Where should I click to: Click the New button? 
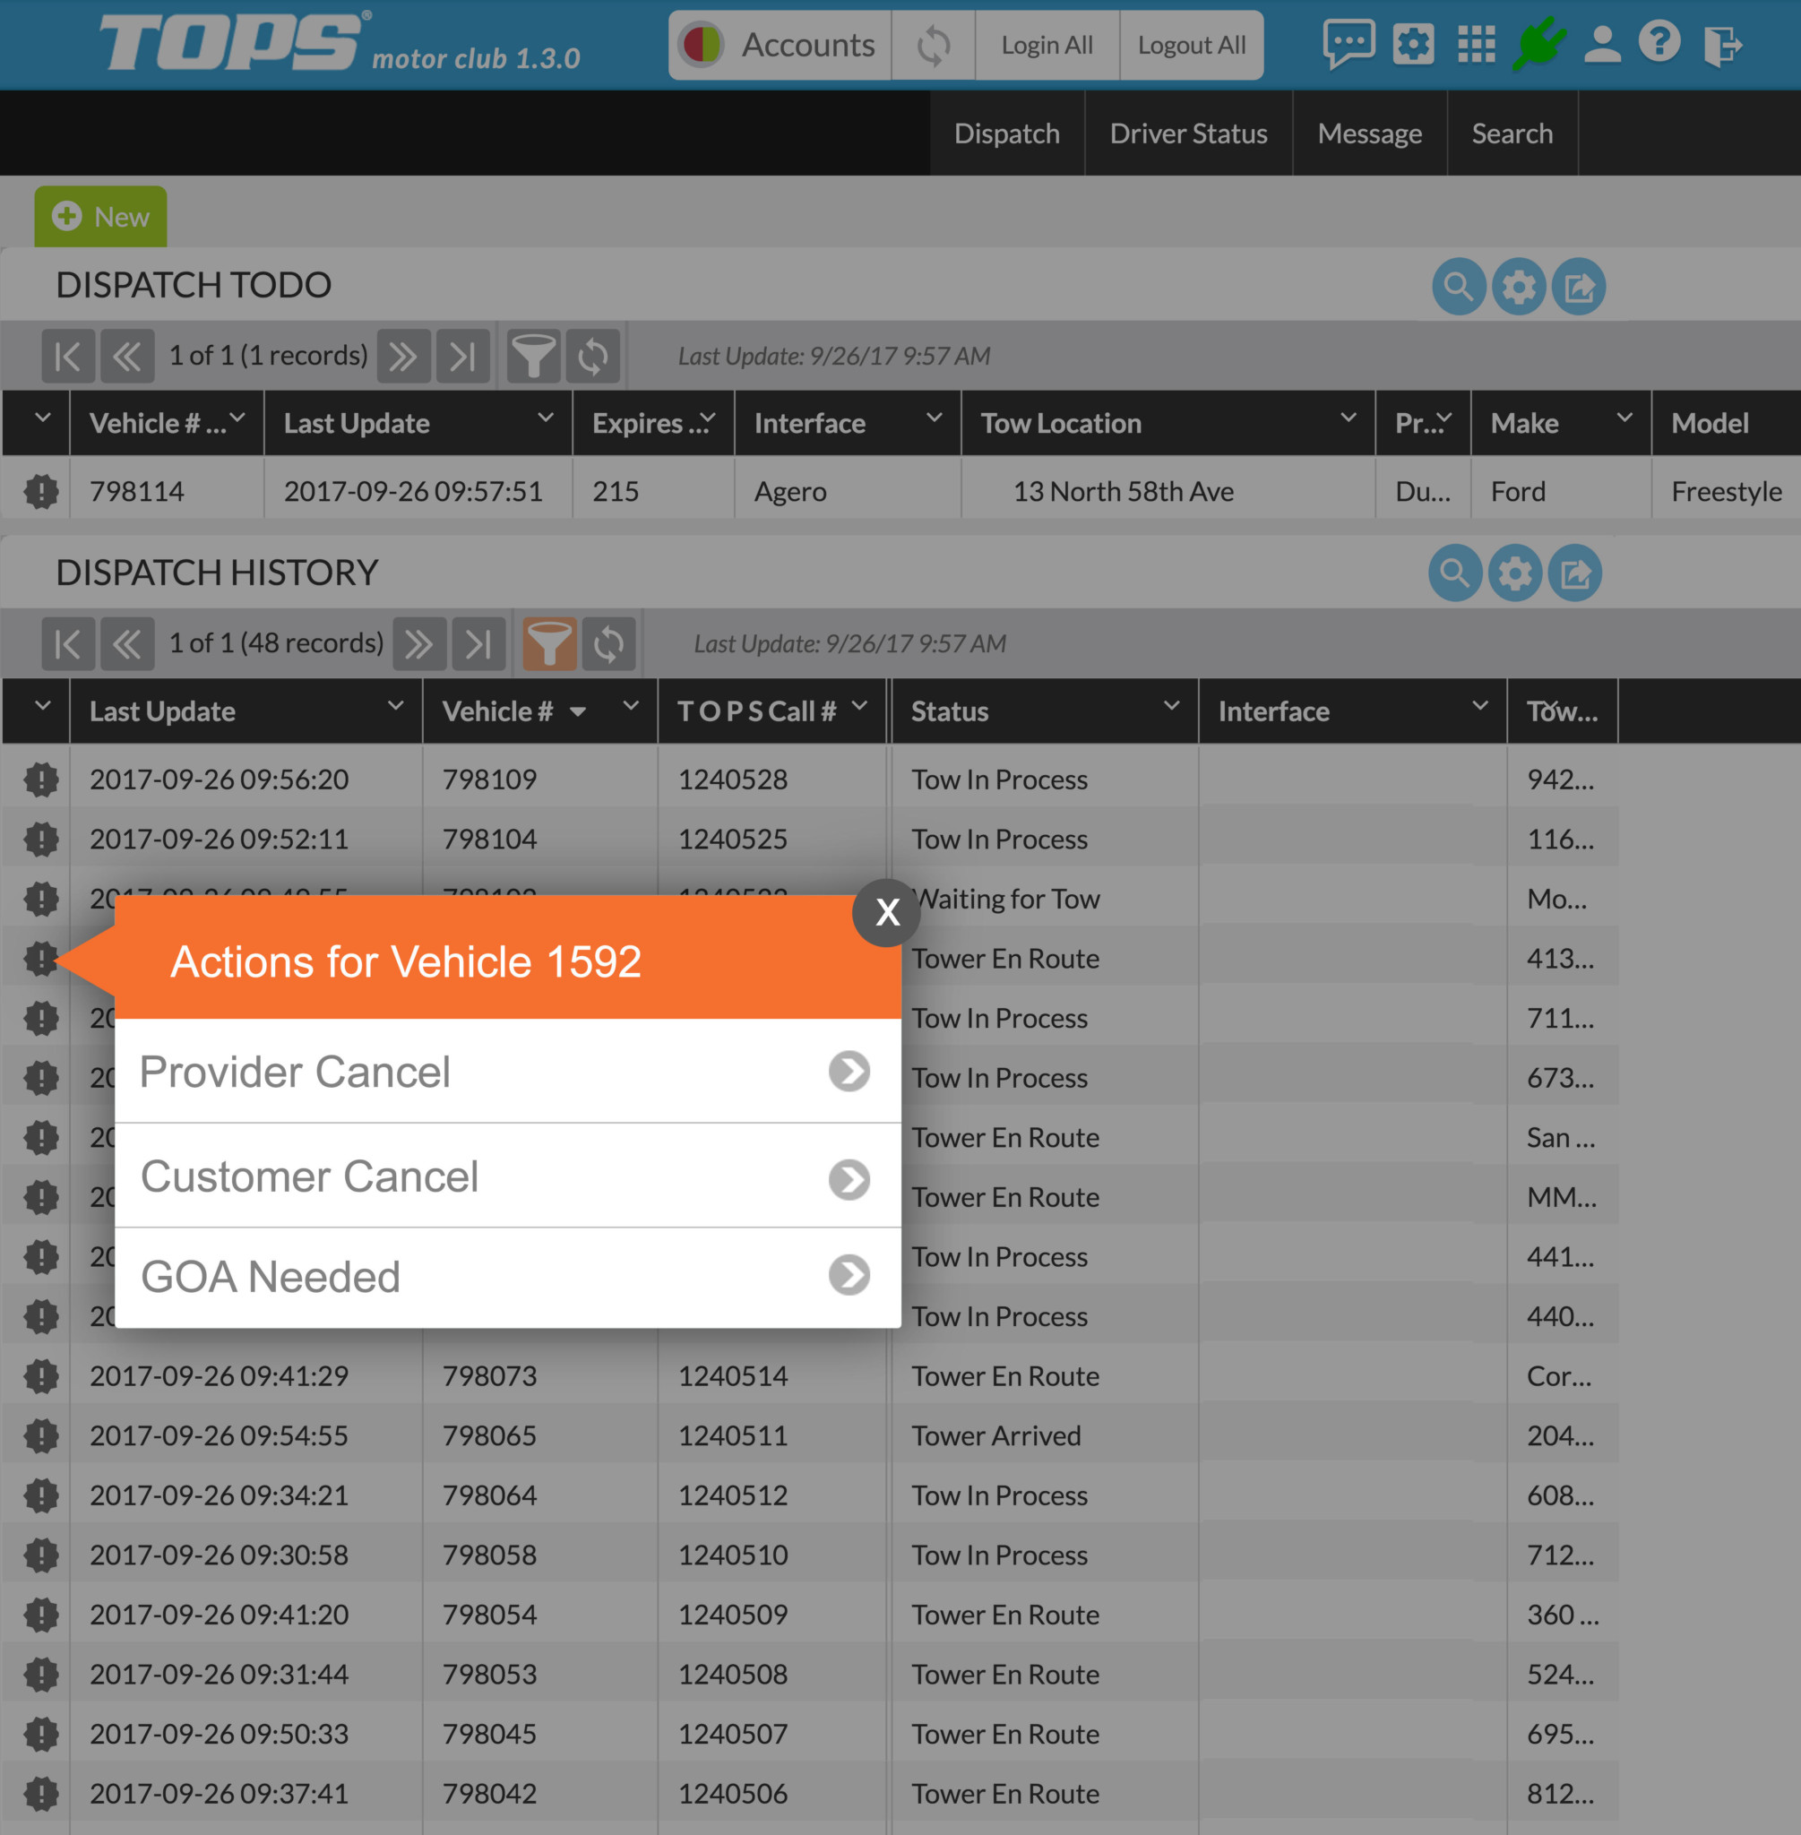click(100, 216)
